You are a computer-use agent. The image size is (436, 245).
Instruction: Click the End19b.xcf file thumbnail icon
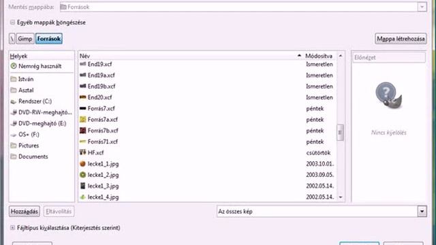pyautogui.click(x=82, y=86)
